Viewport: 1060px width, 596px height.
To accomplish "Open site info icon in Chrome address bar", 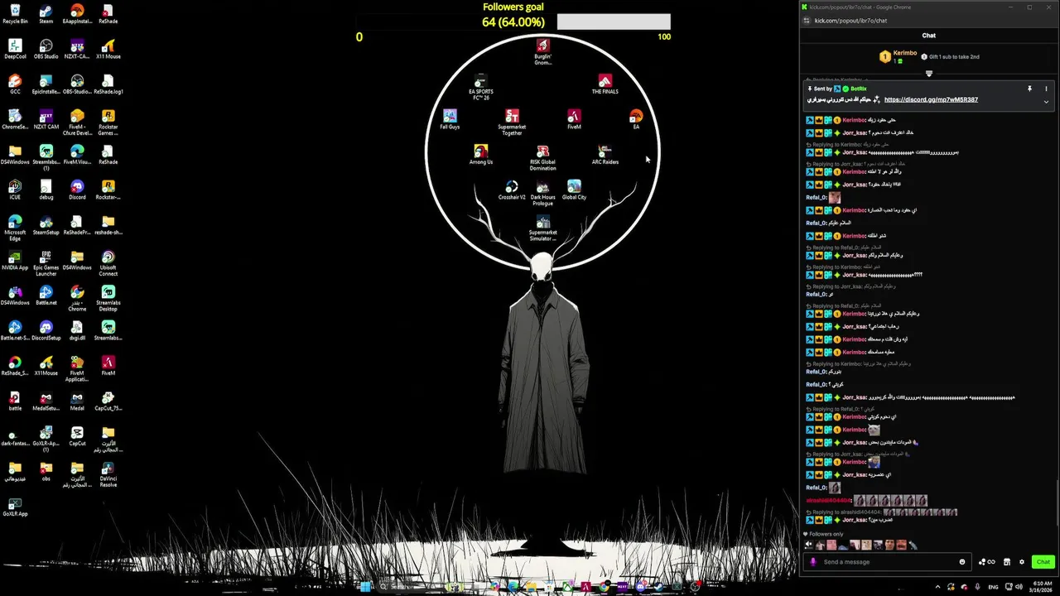I will (x=806, y=21).
